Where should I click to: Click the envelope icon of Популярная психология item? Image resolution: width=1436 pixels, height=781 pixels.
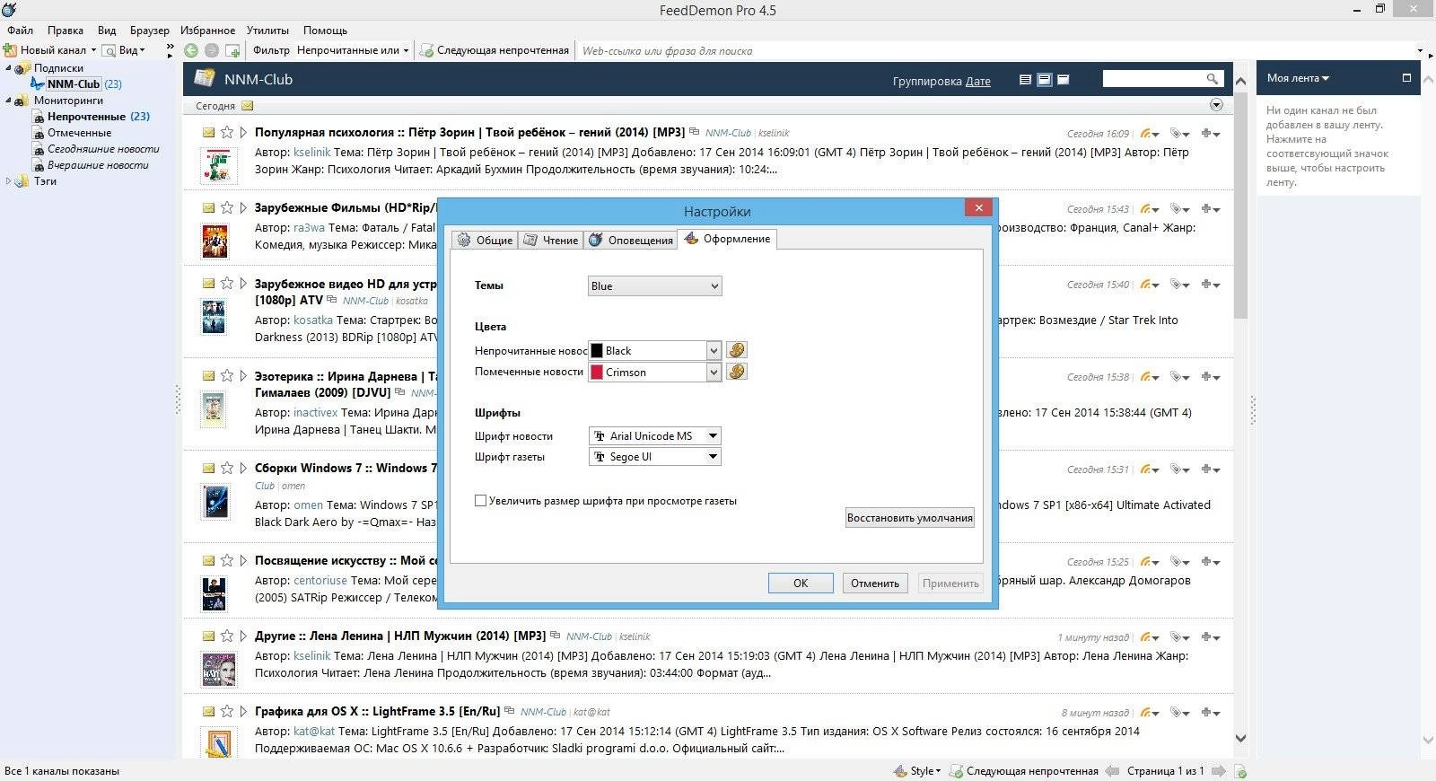click(208, 132)
